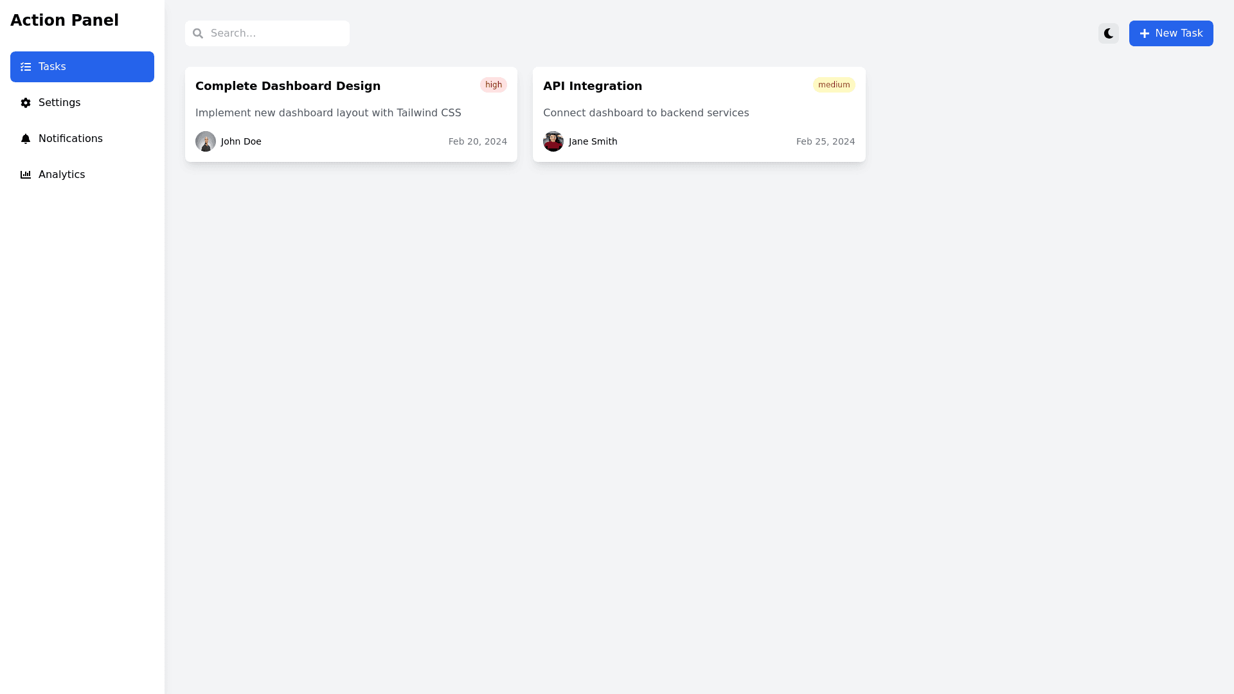Click the plus icon on New Task

pos(1144,33)
